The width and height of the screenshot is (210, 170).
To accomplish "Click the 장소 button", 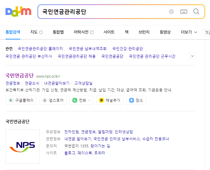I will [136, 100].
